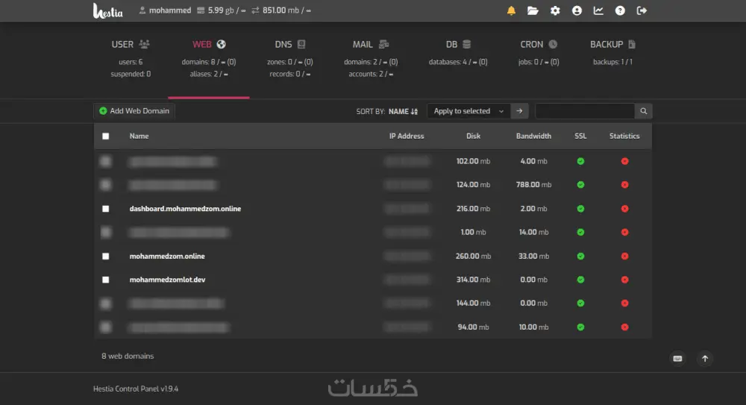Open server settings gear icon
This screenshot has height=405, width=746.
pos(555,10)
